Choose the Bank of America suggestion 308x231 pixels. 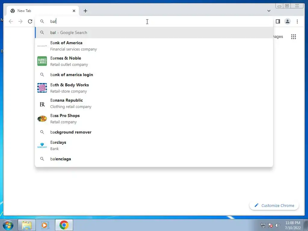(154, 46)
